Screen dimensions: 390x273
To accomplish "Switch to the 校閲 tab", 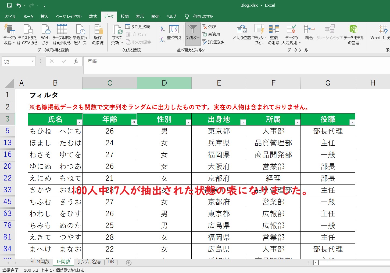I will tap(125, 17).
